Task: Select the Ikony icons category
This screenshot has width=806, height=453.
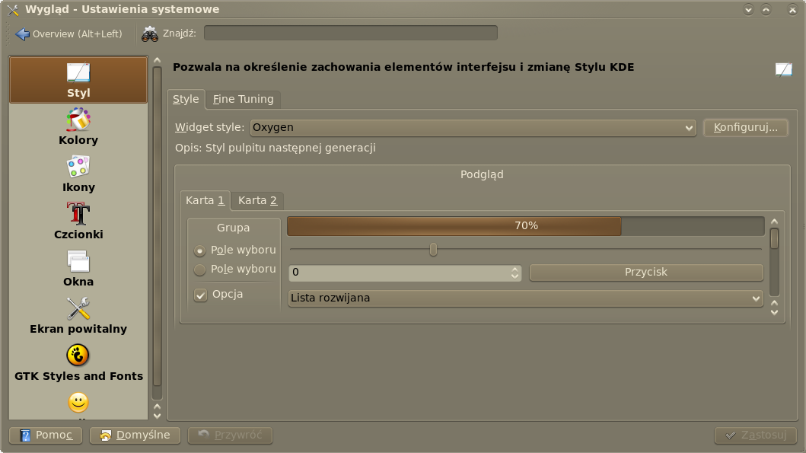Action: click(x=78, y=174)
